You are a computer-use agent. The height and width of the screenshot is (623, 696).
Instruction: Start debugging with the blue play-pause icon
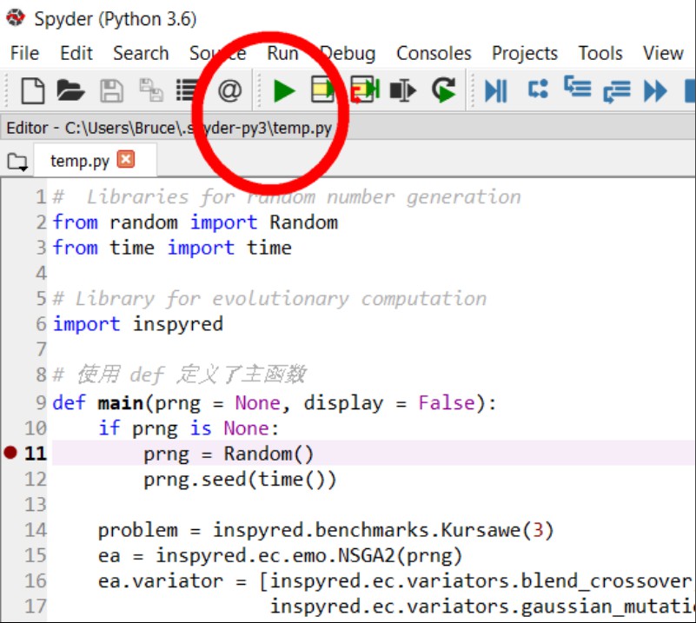pyautogui.click(x=496, y=91)
